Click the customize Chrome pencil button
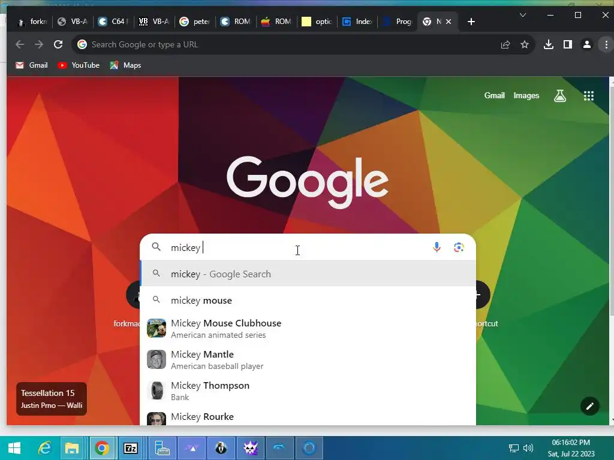 click(590, 407)
